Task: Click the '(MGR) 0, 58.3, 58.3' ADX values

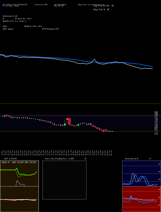Action: click(x=33, y=26)
